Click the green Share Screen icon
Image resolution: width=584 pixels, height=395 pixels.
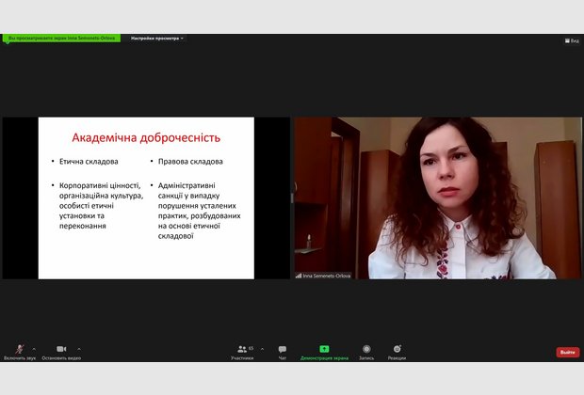[324, 349]
